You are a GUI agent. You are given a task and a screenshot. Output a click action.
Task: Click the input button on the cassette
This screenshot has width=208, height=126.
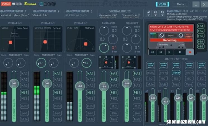coord(188,35)
